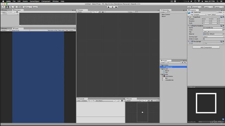Start Play mode

pyautogui.click(x=109, y=7)
